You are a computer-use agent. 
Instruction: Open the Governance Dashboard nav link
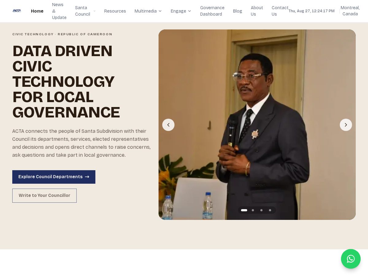pyautogui.click(x=212, y=11)
